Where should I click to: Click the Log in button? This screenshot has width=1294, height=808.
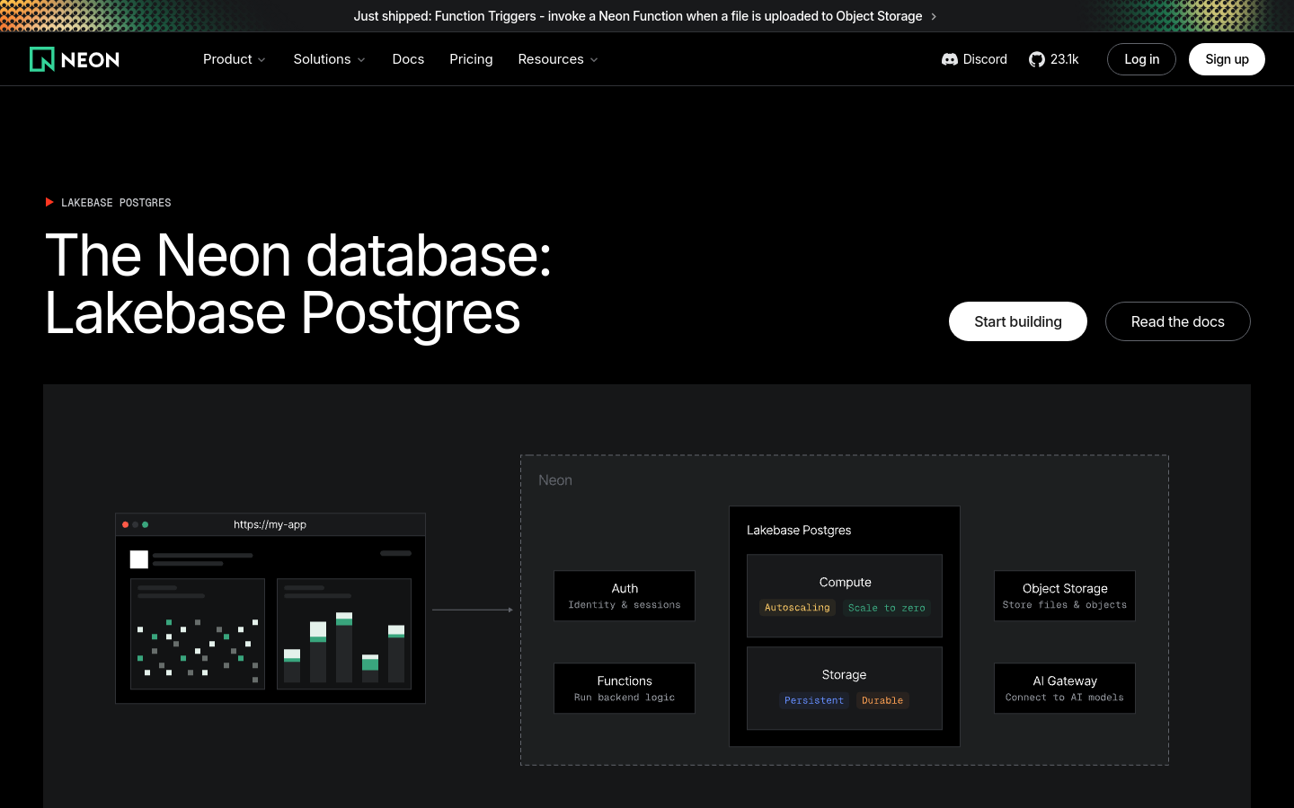tap(1141, 59)
